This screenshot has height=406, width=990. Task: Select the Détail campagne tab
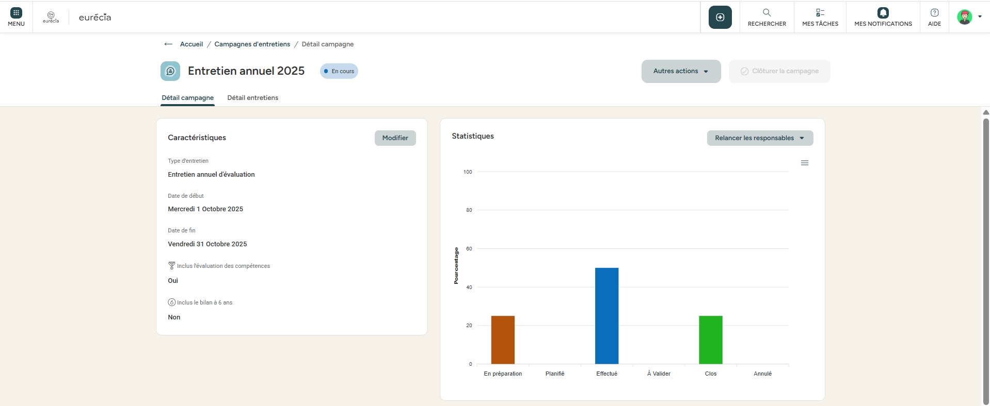coord(187,98)
